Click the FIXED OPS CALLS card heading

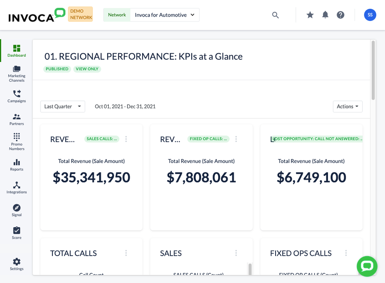click(x=301, y=253)
